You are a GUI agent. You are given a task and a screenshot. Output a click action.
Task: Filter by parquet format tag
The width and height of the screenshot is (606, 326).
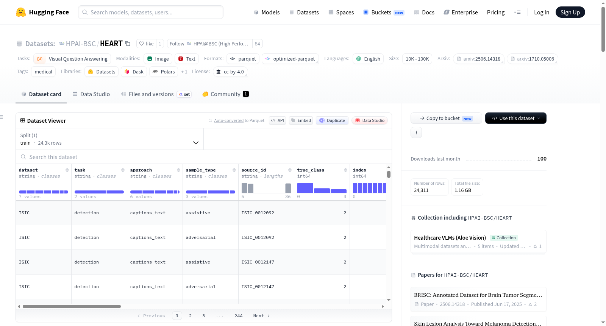[x=243, y=59]
